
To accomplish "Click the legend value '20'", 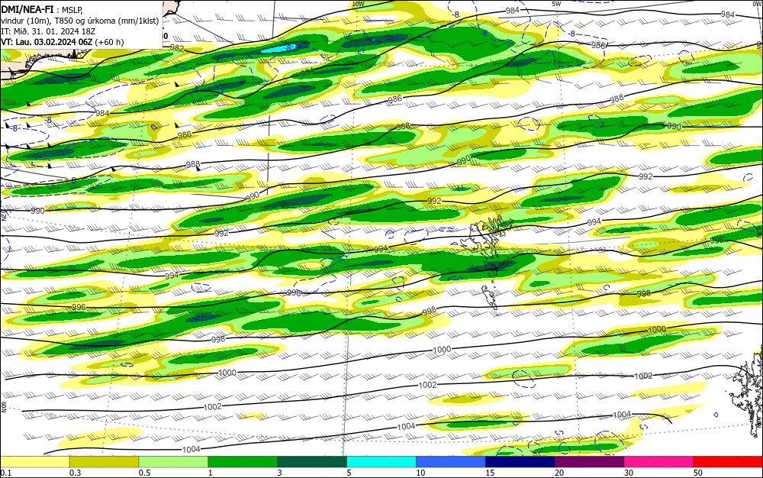I will [559, 473].
